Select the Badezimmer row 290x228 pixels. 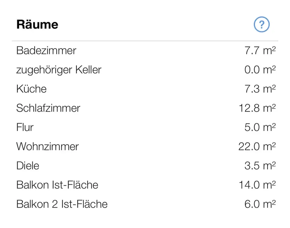click(x=145, y=51)
